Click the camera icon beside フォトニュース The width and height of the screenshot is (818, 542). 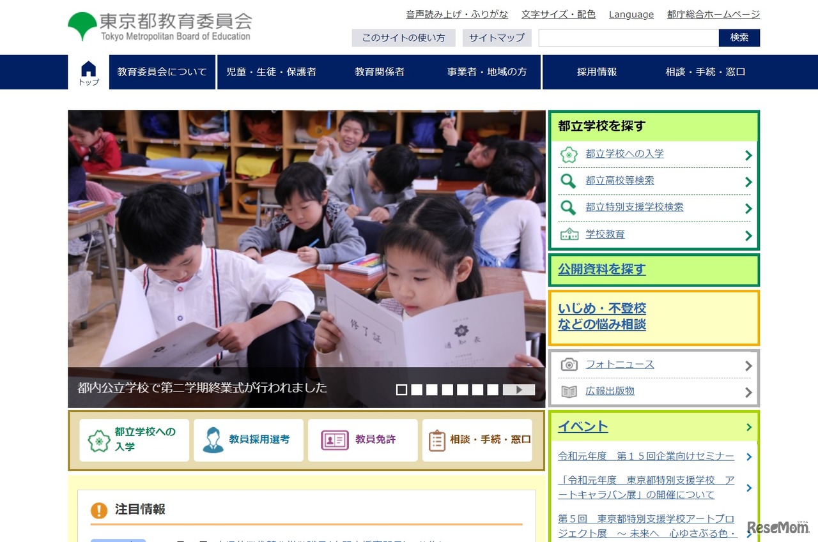click(x=569, y=365)
